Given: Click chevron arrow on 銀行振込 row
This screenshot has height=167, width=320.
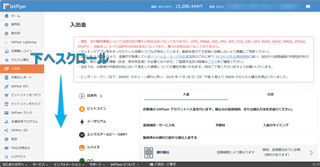Looking at the screenshot, I should coord(311,153).
